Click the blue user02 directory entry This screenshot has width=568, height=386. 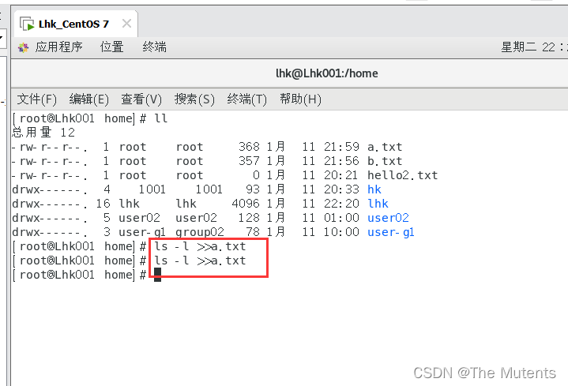pos(388,218)
